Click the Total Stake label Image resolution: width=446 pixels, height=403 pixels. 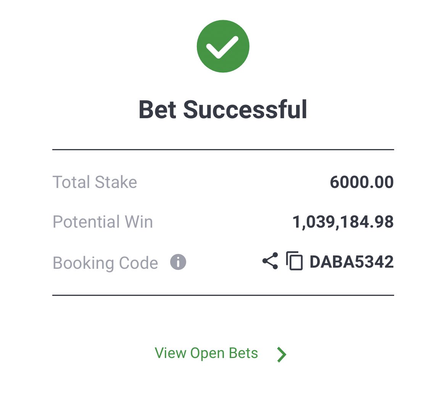tap(95, 182)
